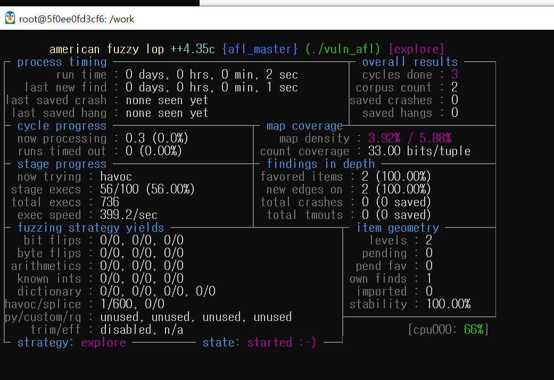554x380 pixels.
Task: Click the own finds value 1
Action: coord(429,278)
